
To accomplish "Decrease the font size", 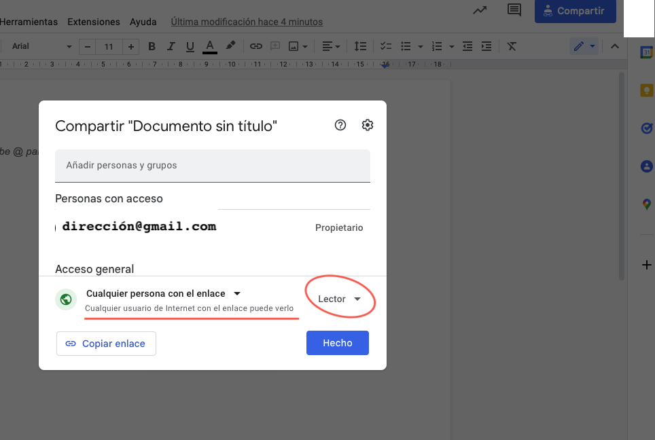I will pyautogui.click(x=87, y=47).
